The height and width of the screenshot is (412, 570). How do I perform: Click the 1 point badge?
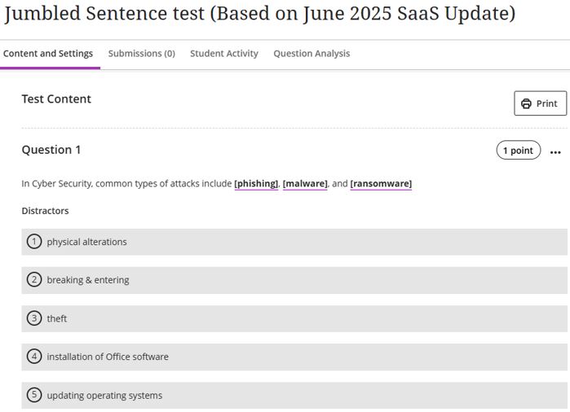(518, 151)
